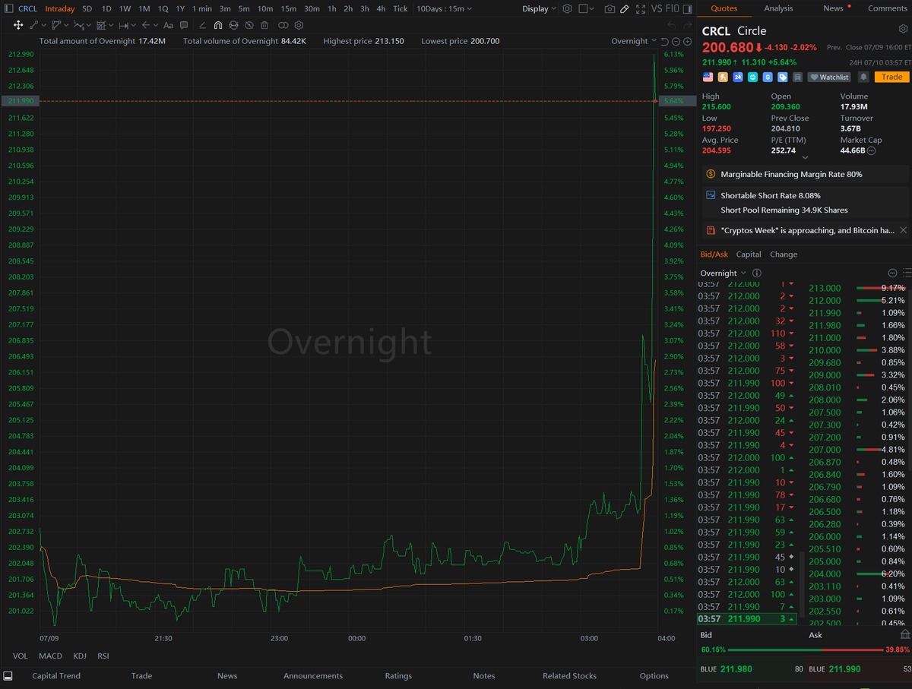Click the linked-circles icon in drawing toolbar

point(283,25)
